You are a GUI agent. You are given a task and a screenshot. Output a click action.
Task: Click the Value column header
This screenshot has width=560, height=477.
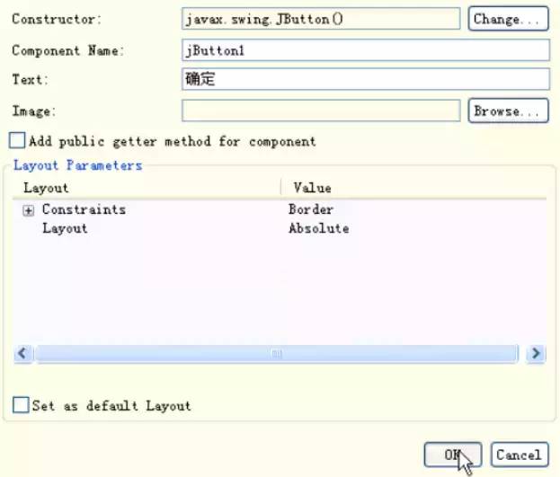coord(413,188)
